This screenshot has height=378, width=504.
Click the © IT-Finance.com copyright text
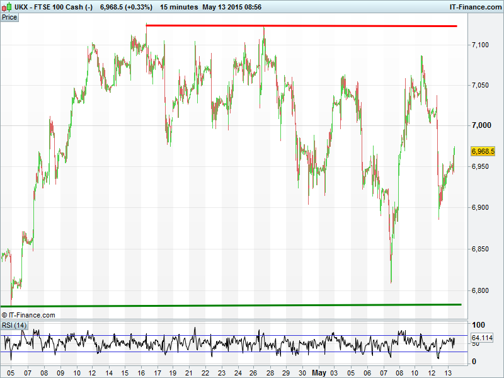(x=28, y=315)
